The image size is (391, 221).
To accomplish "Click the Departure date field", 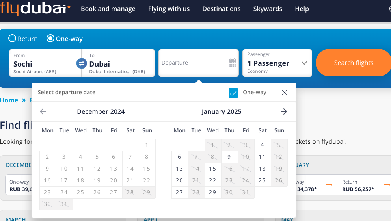I will pos(199,63).
